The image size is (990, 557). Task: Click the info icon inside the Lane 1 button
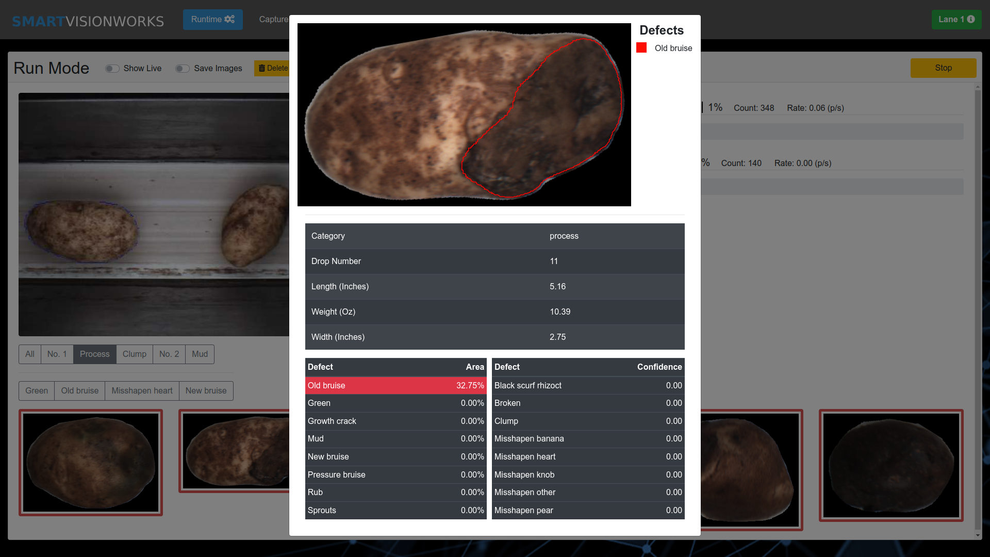pos(971,19)
